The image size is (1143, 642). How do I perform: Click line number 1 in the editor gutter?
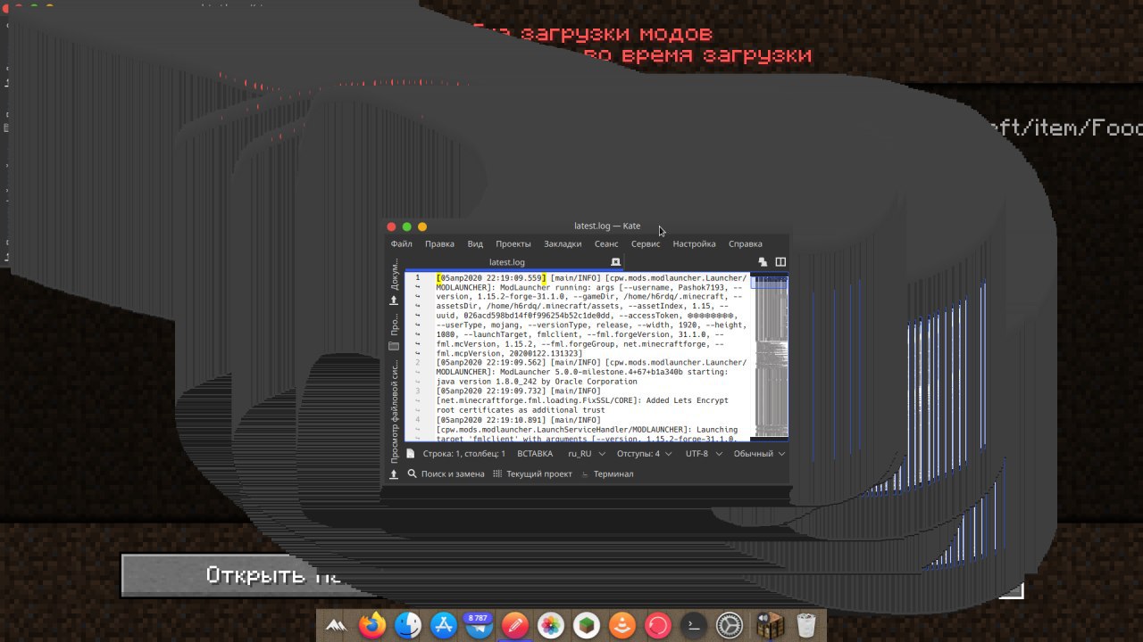tap(417, 278)
